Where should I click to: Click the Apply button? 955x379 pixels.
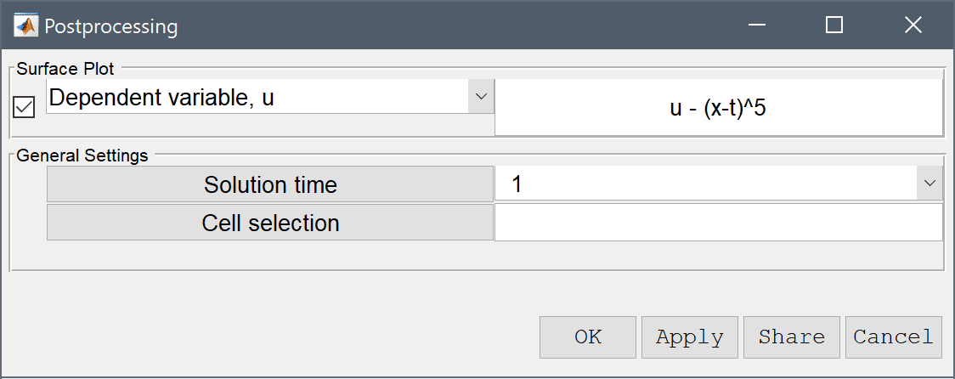(689, 337)
